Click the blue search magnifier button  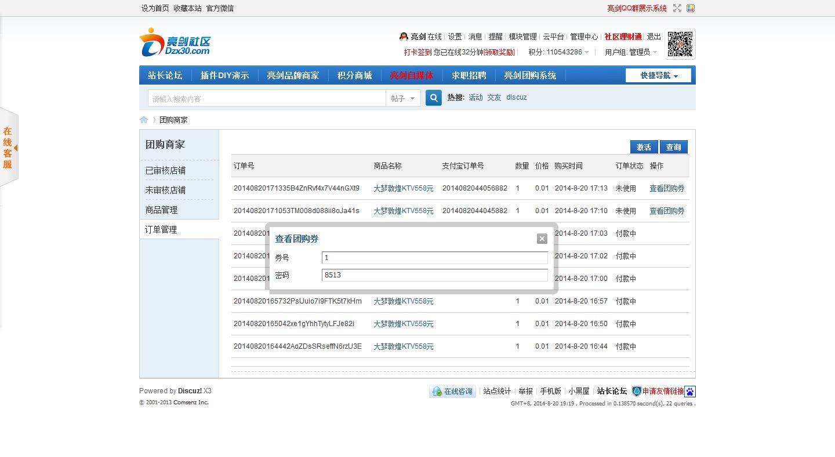(x=434, y=98)
